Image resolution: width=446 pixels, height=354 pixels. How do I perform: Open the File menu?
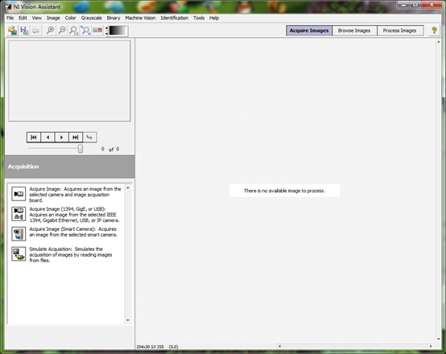click(x=10, y=18)
